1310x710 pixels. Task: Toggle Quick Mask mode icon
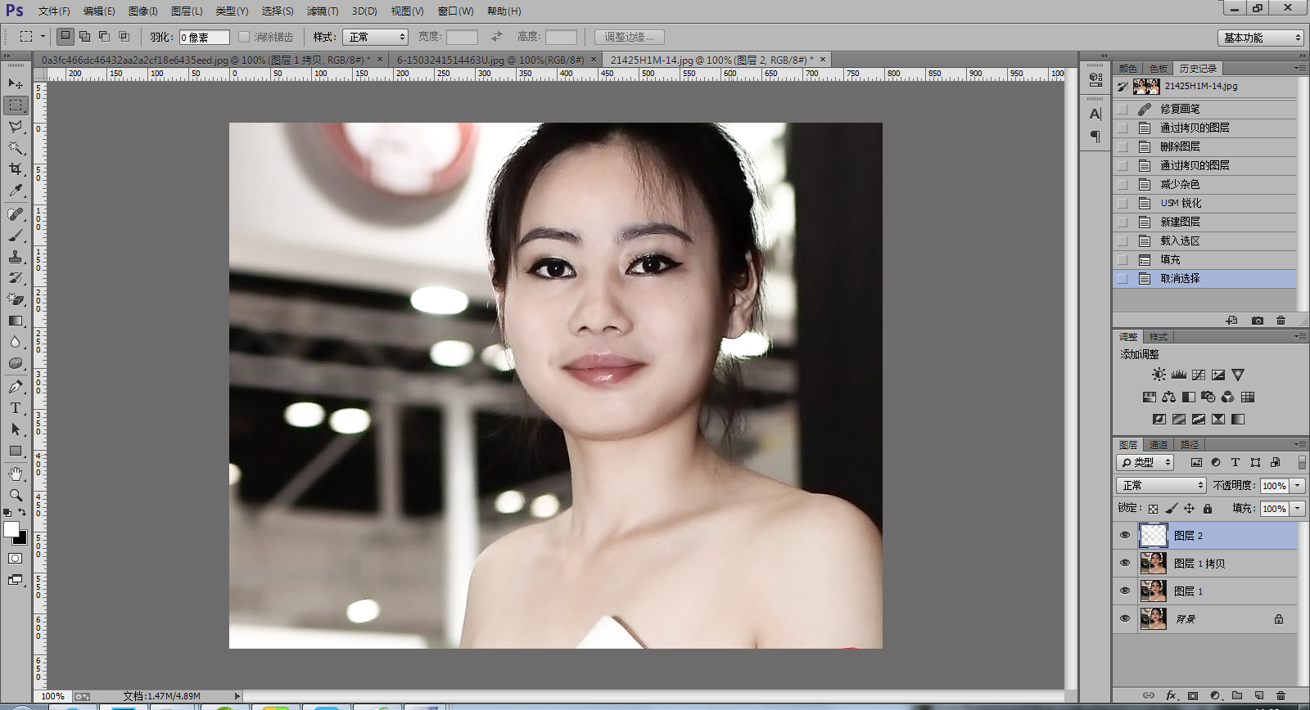pos(16,559)
